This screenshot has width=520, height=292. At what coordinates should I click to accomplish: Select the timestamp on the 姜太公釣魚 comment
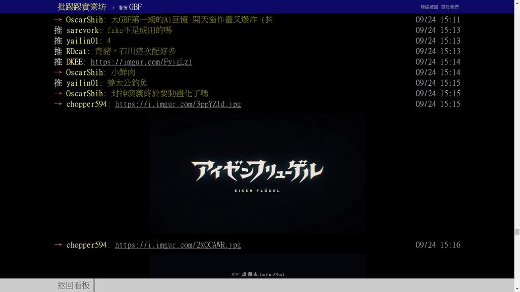click(x=438, y=83)
